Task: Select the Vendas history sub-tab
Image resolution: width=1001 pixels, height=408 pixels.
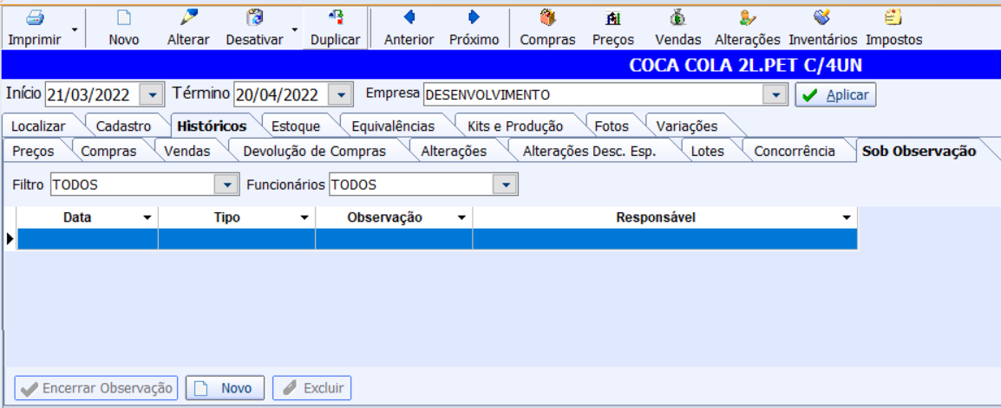Action: pos(187,151)
